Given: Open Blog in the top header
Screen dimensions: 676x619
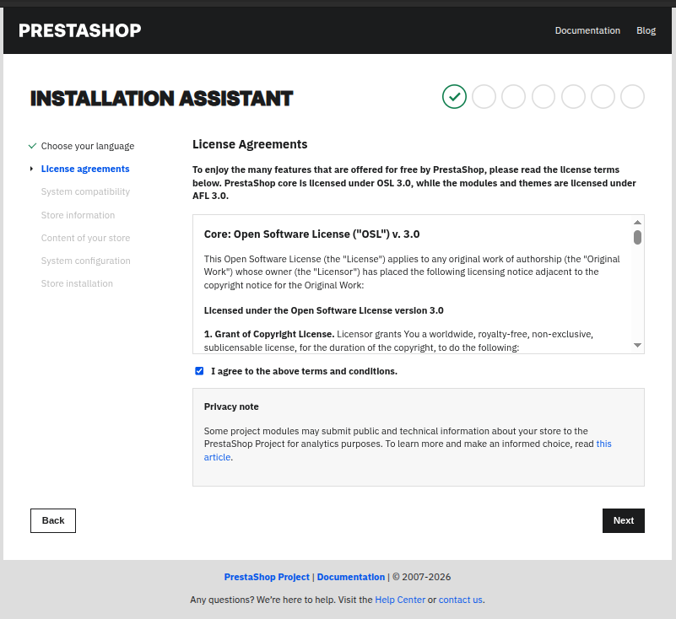Looking at the screenshot, I should point(646,30).
